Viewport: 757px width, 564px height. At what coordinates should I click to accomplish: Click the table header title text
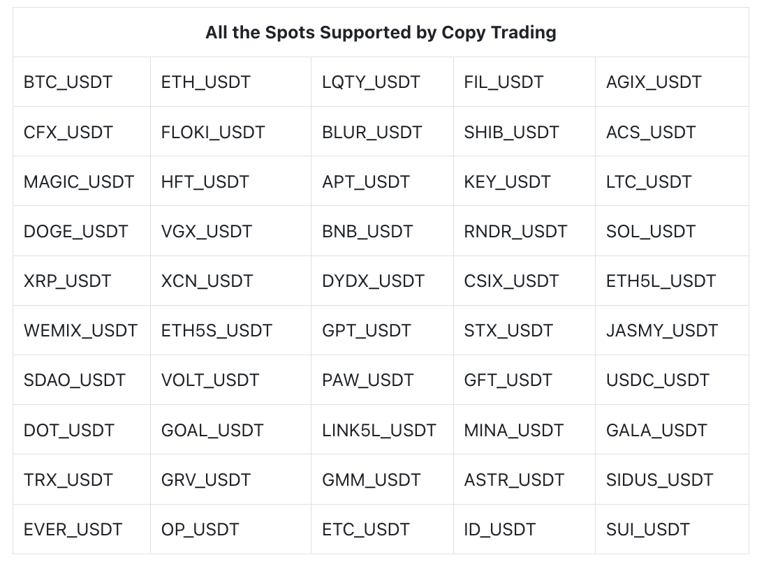[x=381, y=33]
